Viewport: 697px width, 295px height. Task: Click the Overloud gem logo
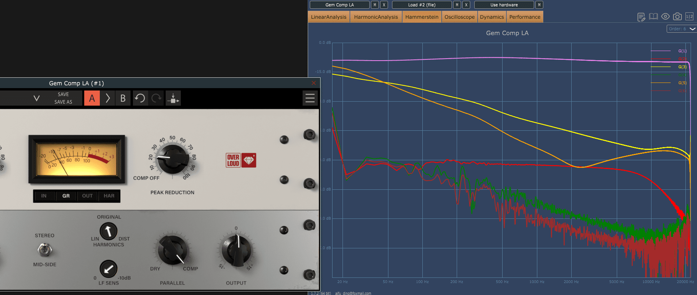coord(241,160)
